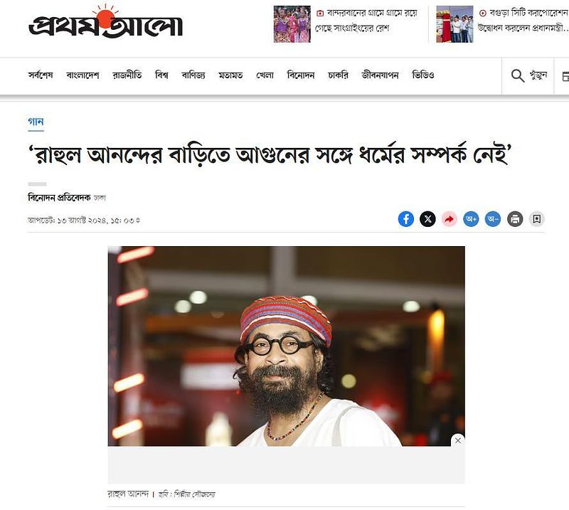This screenshot has height=510, width=569.
Task: Open the সর্বশেষ menu item
Action: point(41,75)
